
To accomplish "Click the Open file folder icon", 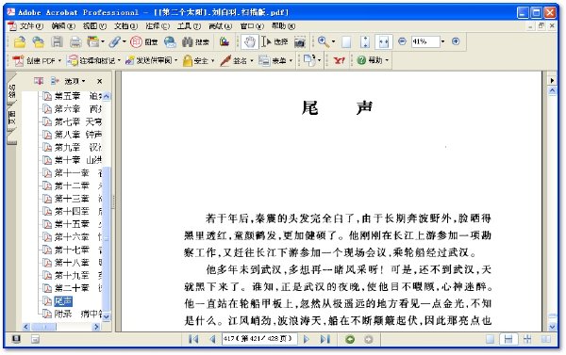I will point(20,42).
